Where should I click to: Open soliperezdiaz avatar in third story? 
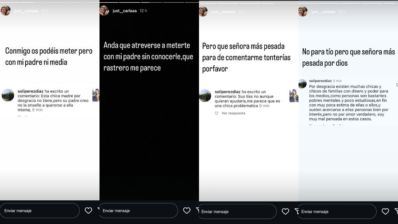tap(205, 96)
